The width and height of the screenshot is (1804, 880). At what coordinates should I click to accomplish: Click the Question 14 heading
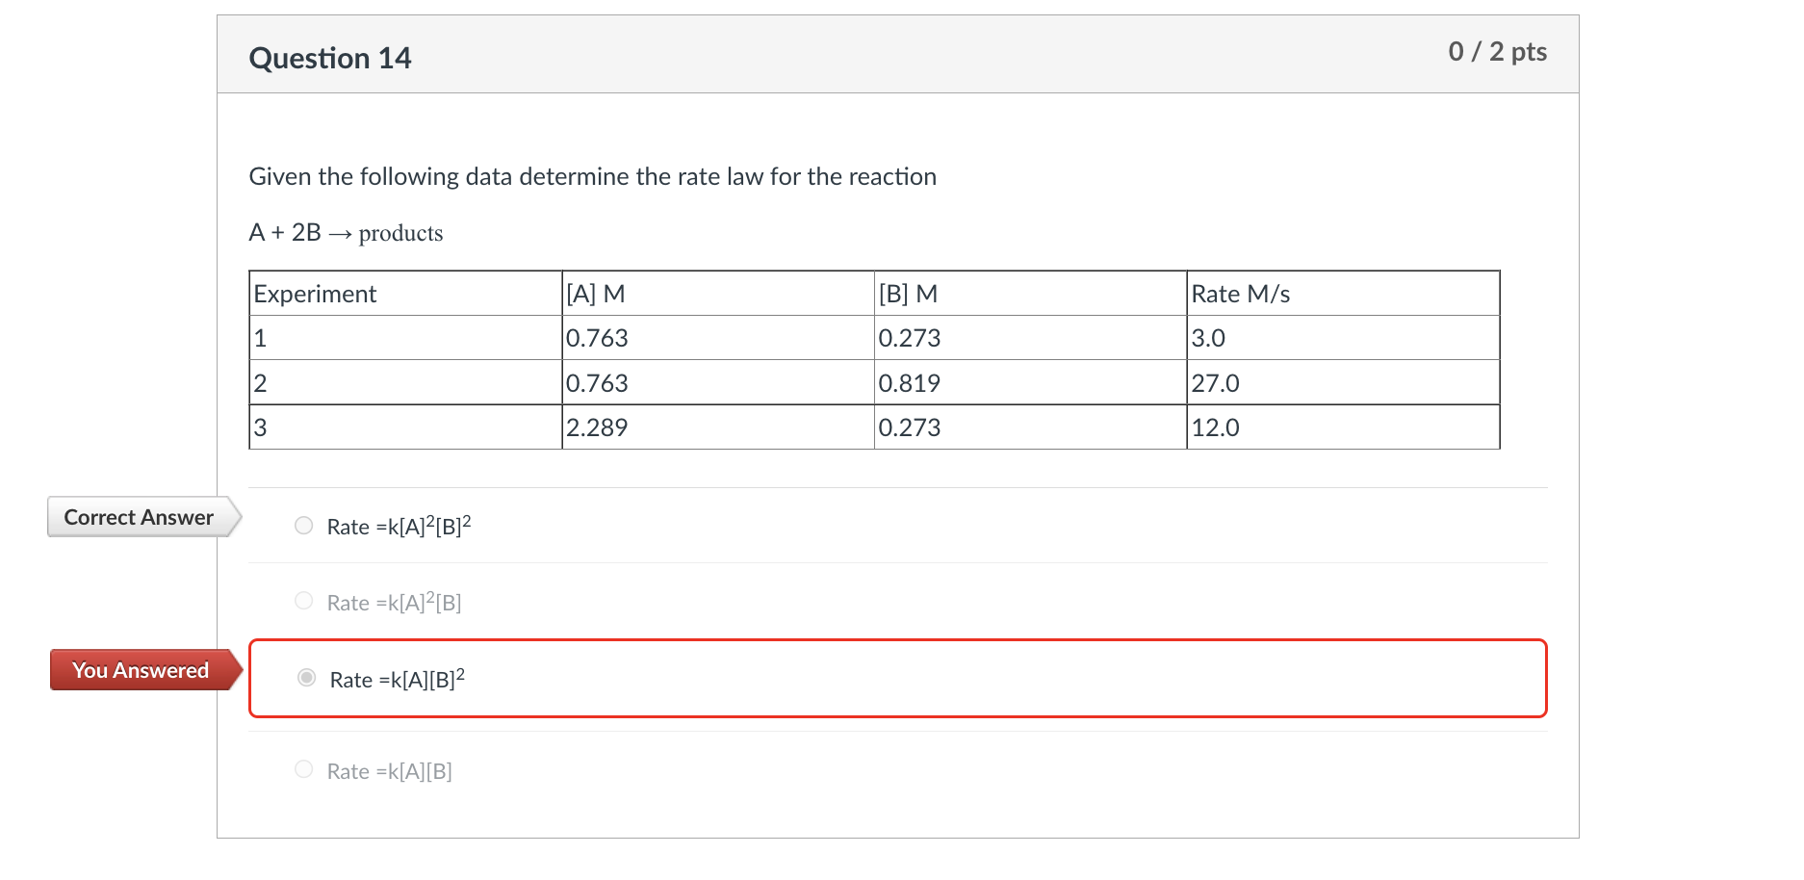tap(330, 58)
